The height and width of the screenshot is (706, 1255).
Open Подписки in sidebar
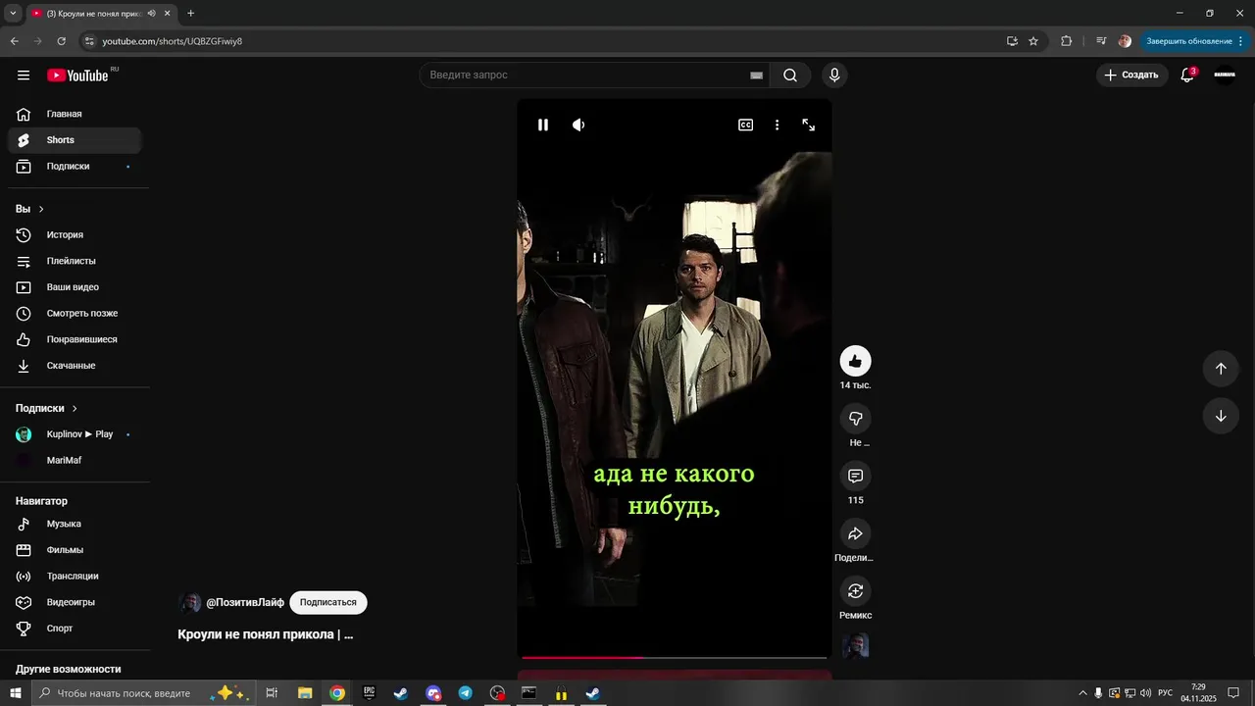tap(75, 167)
